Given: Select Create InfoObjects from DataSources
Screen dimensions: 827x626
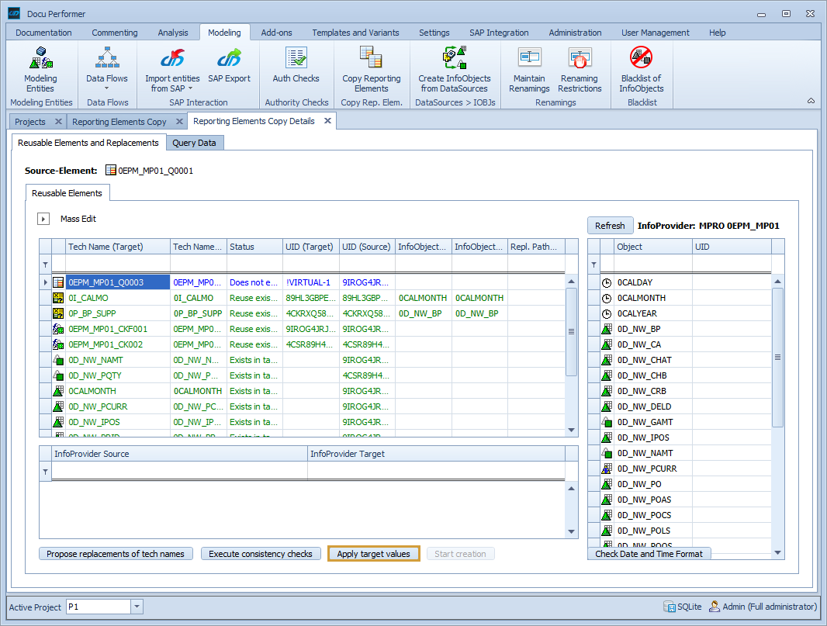Looking at the screenshot, I should (454, 70).
